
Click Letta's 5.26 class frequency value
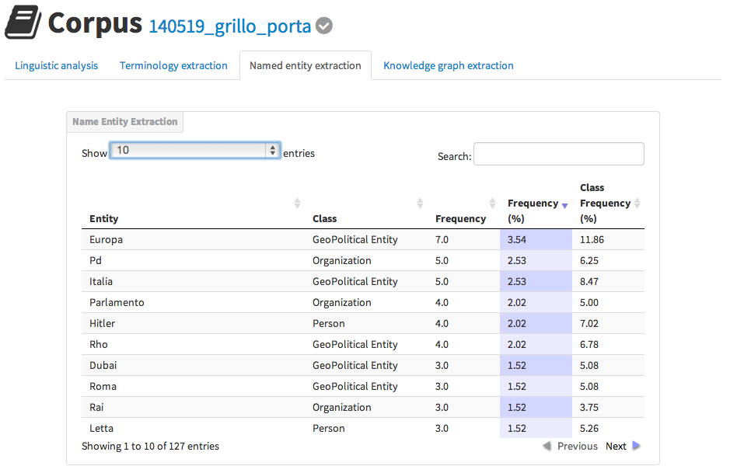[589, 428]
